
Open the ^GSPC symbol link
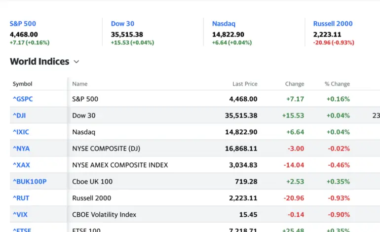coord(23,99)
